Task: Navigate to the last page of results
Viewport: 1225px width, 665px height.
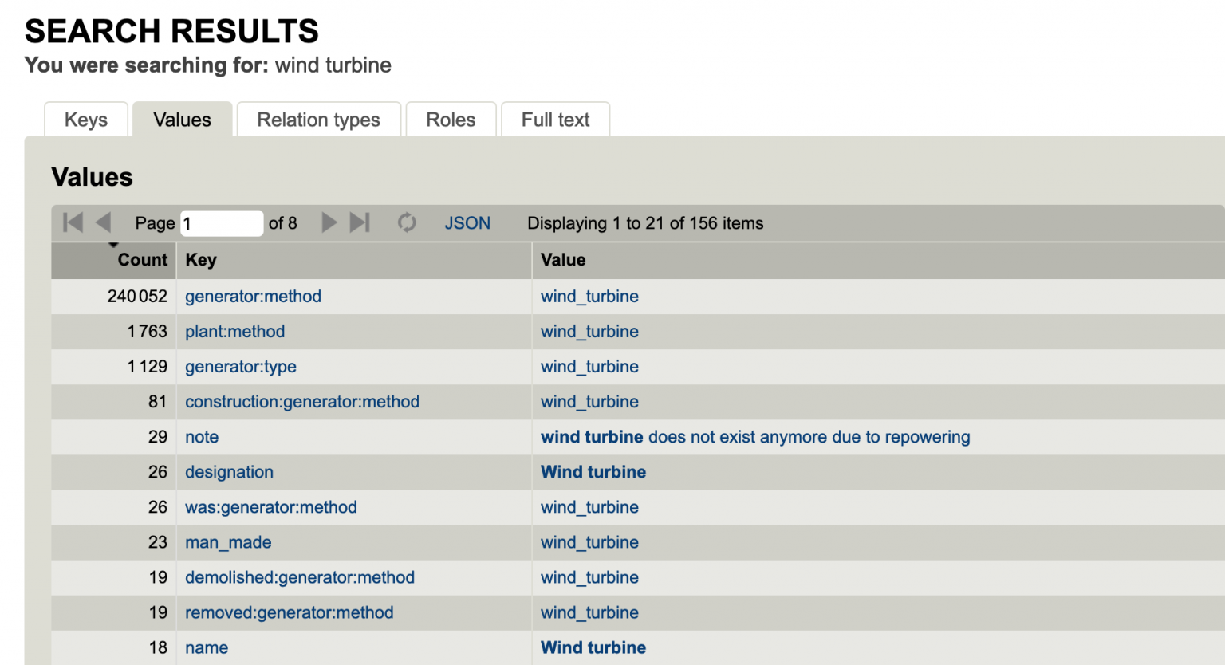Action: point(360,222)
